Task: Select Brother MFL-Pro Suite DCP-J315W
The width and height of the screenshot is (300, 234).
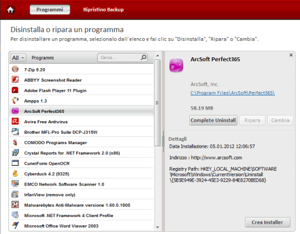Action: click(61, 132)
